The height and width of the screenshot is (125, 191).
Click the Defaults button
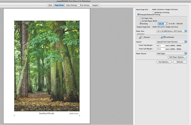click(180, 62)
